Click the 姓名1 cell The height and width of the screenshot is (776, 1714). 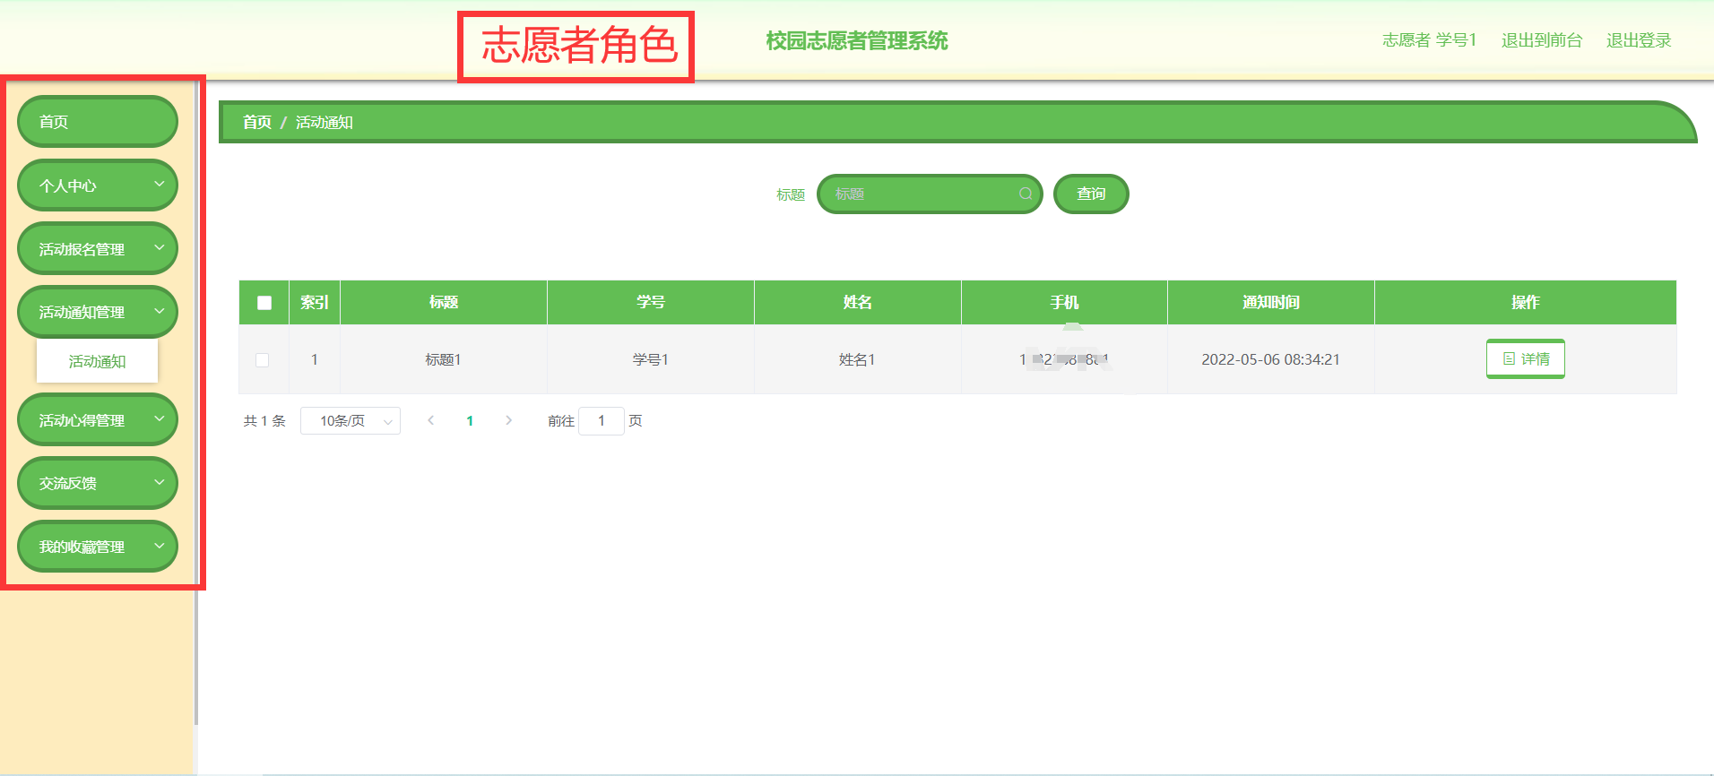click(858, 359)
